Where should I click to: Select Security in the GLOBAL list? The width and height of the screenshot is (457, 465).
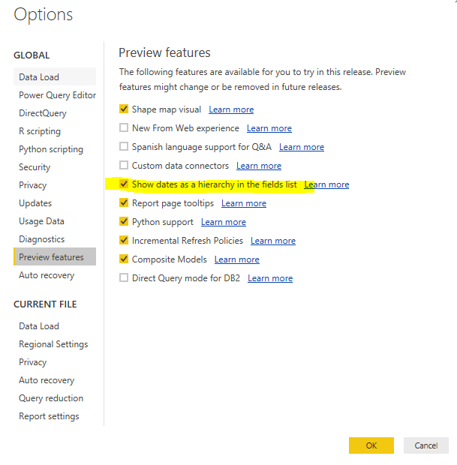pos(55,167)
